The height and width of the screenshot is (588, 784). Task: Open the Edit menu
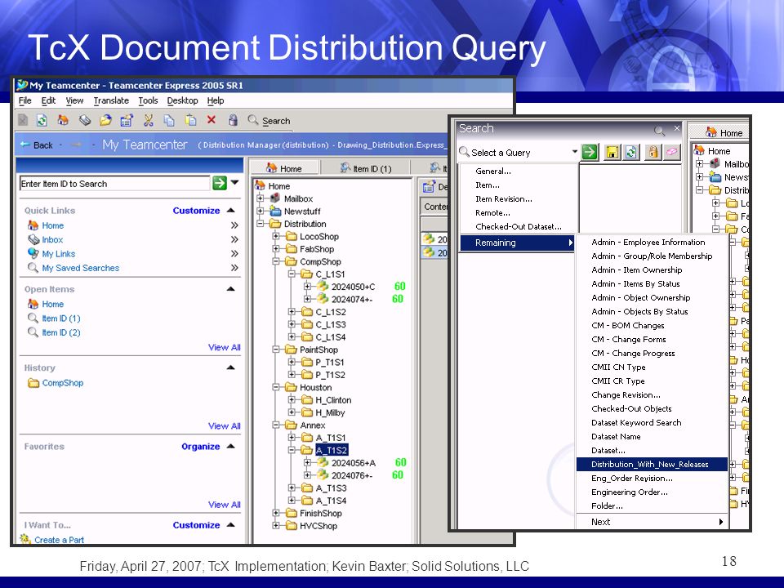[48, 100]
